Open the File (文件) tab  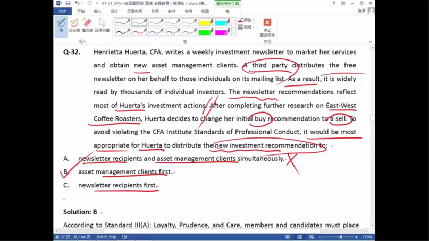point(62,11)
